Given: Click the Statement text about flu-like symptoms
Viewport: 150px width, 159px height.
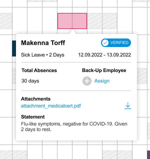Looking at the screenshot, I should pyautogui.click(x=74, y=126).
